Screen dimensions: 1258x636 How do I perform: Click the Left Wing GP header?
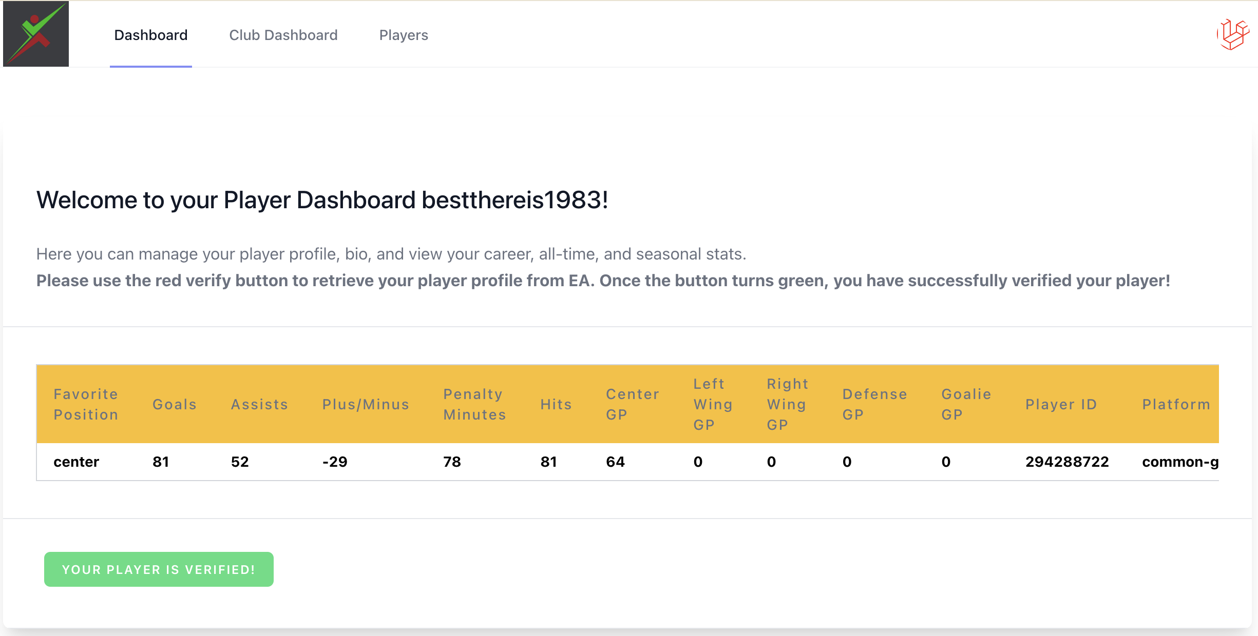[713, 404]
